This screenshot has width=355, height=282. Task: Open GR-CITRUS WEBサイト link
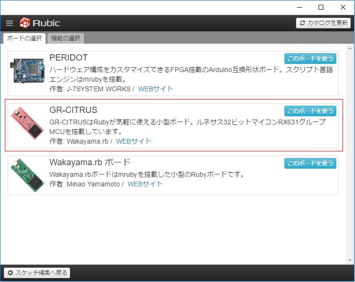[x=133, y=141]
